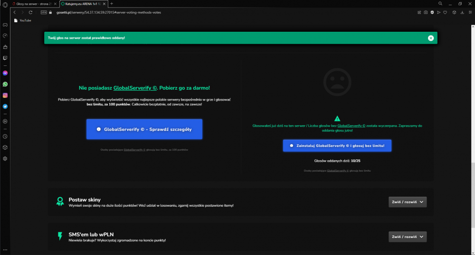Image resolution: width=475 pixels, height=255 pixels.
Task: Send page to My Flow icon
Action: point(438,12)
